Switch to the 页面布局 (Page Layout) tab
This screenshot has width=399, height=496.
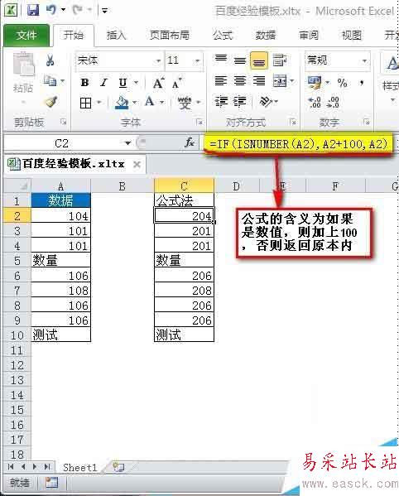pos(169,35)
